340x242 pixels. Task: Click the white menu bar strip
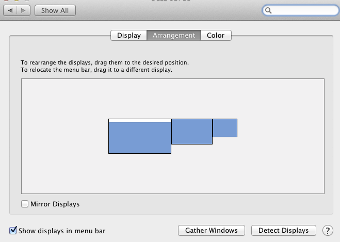[x=139, y=120]
